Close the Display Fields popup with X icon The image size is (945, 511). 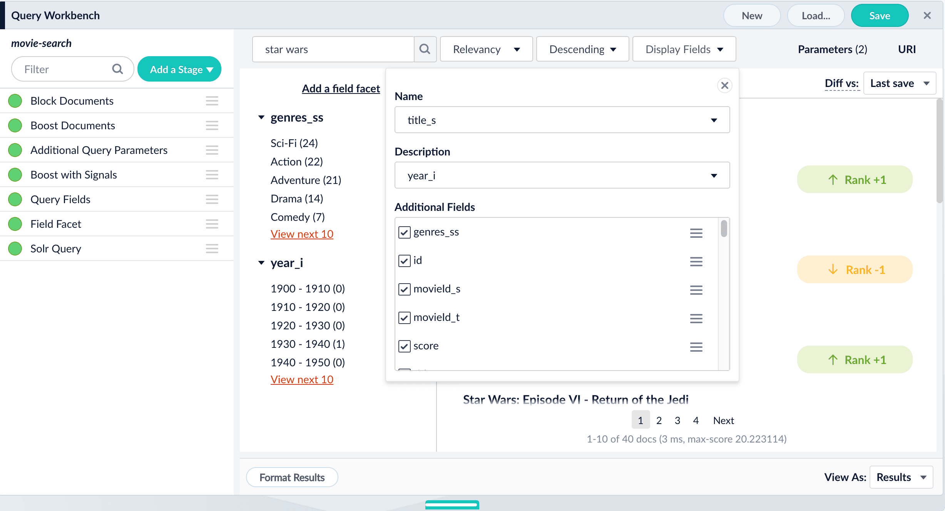tap(724, 85)
